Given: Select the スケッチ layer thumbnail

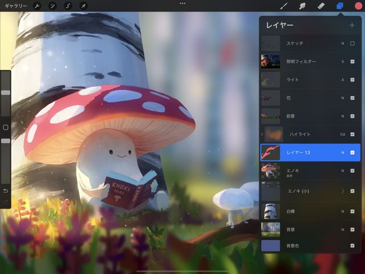Looking at the screenshot, I should (270, 43).
